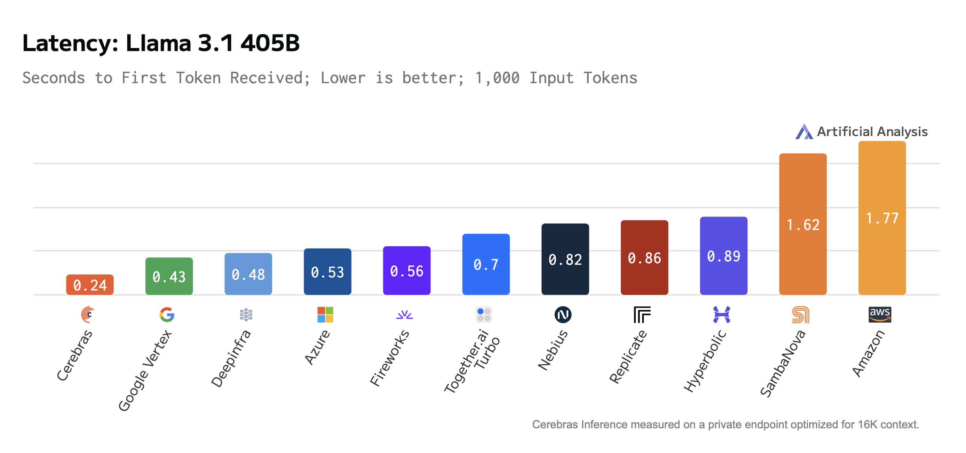The image size is (966, 453).
Task: Select the Fireworks logo icon
Action: (404, 314)
